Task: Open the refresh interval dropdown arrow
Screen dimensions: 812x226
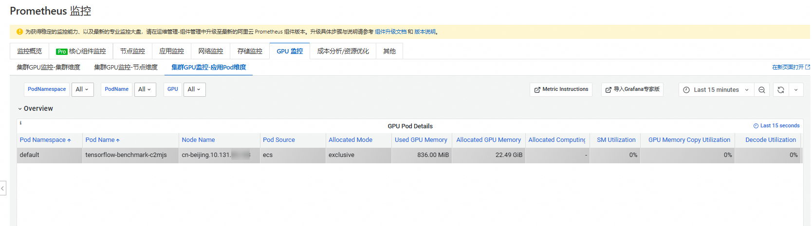Action: point(796,90)
